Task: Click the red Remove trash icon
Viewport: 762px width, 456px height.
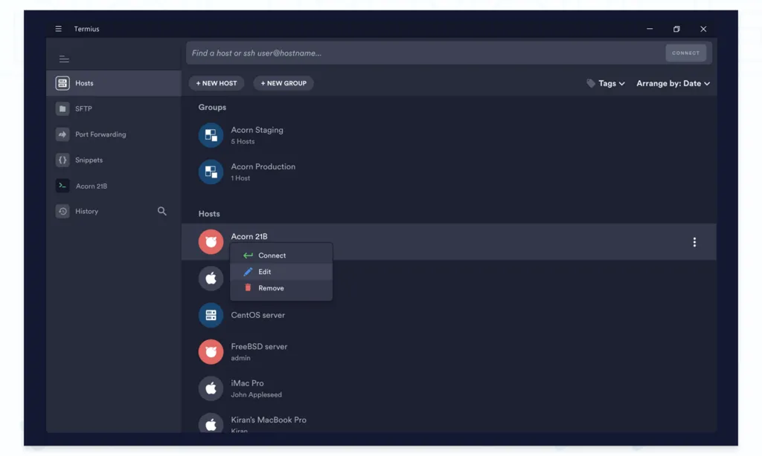Action: point(248,287)
